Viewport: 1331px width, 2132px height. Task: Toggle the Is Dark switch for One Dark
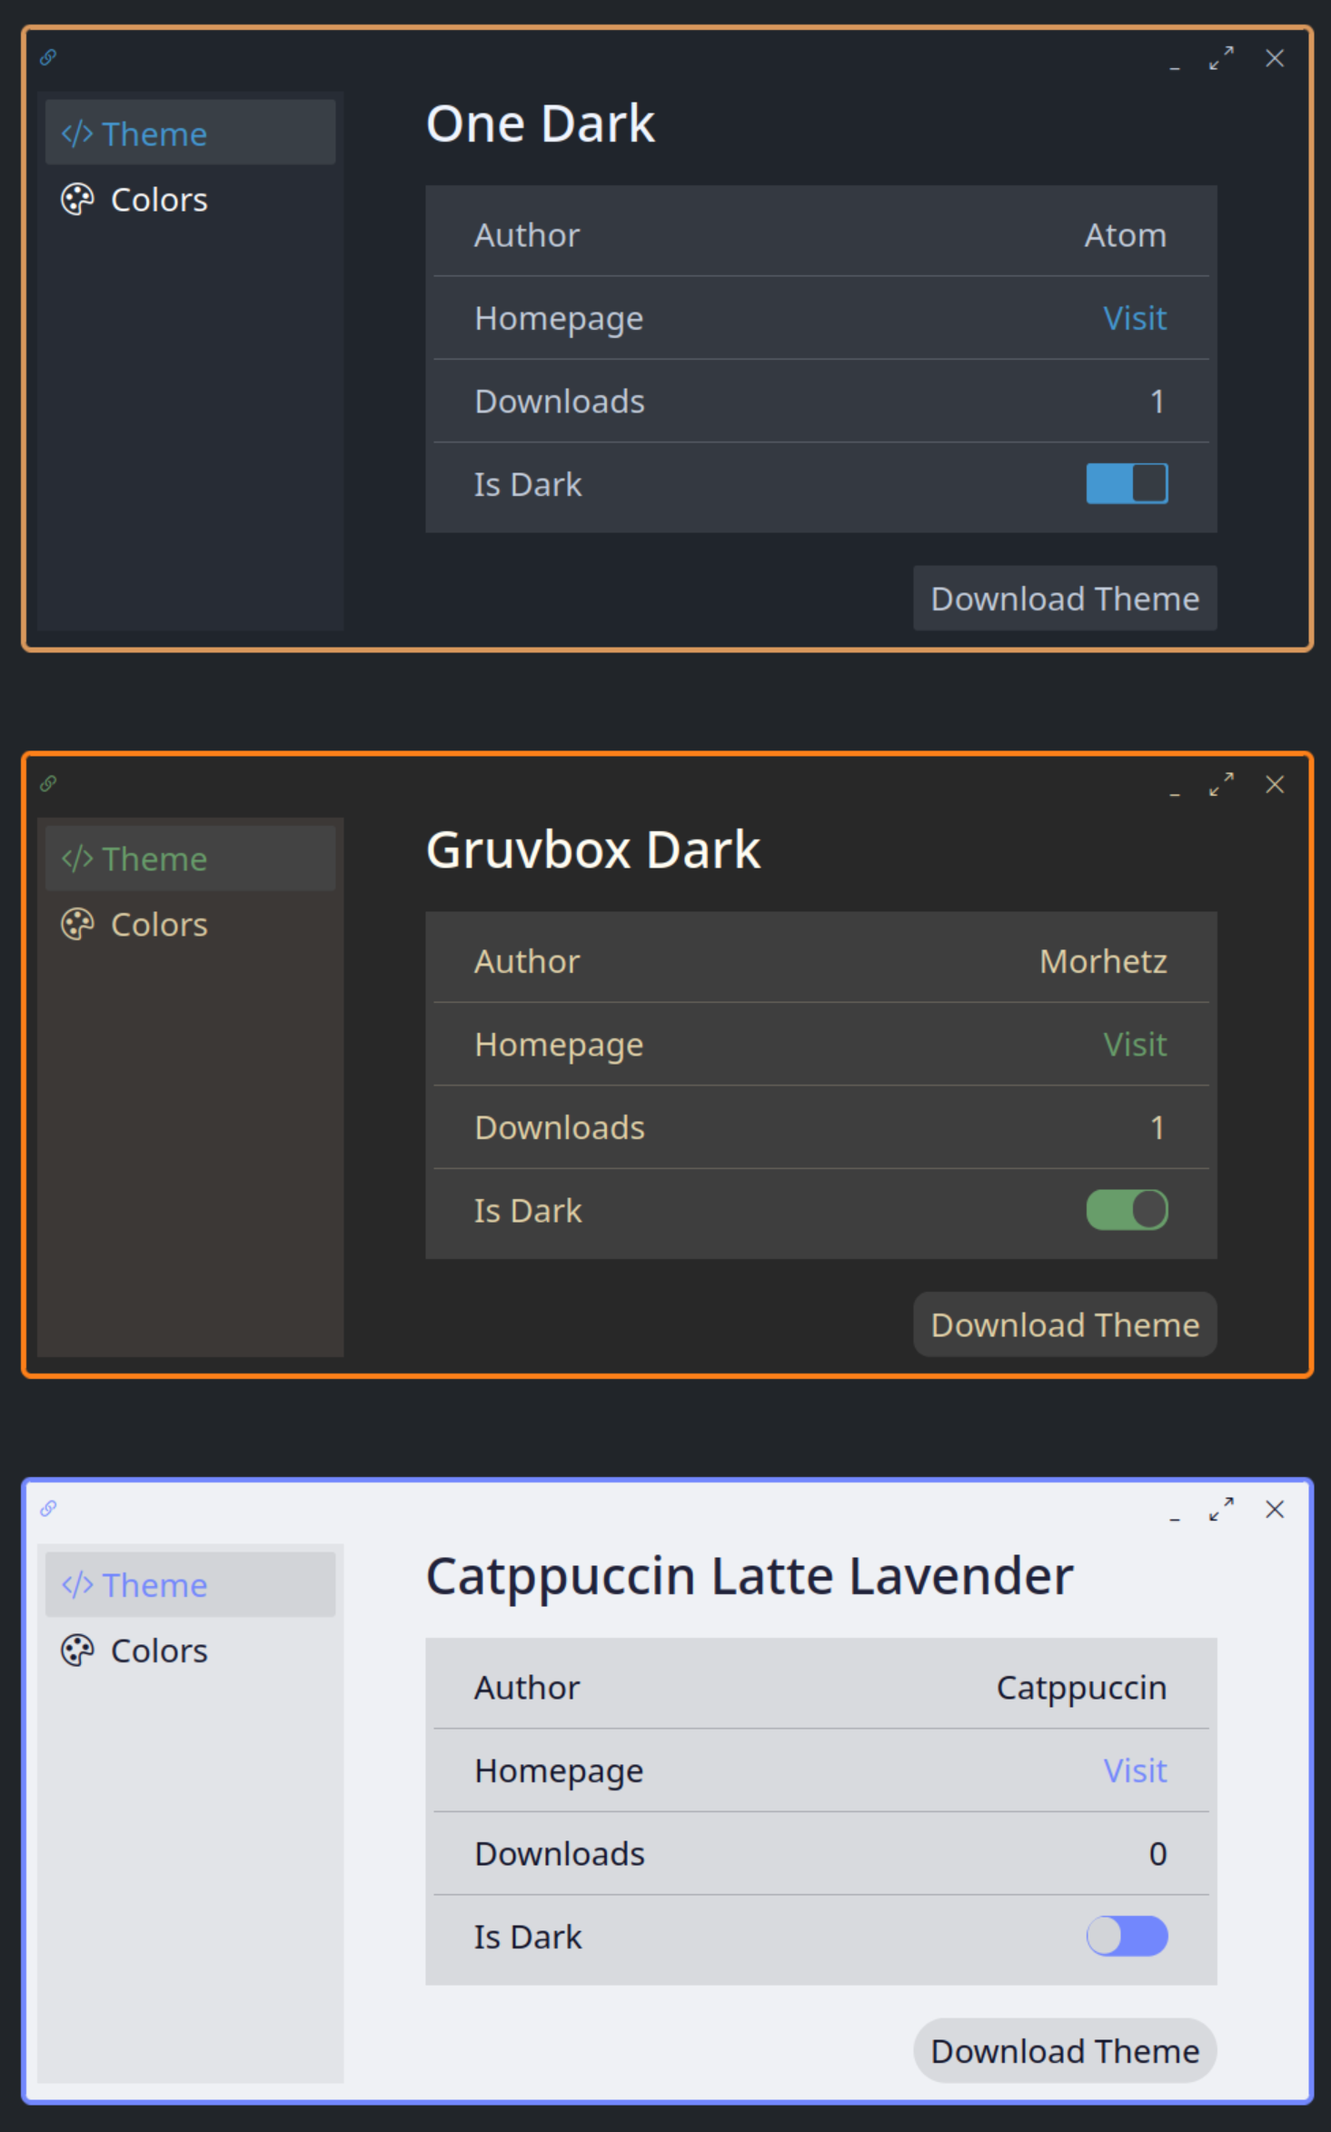(1127, 484)
